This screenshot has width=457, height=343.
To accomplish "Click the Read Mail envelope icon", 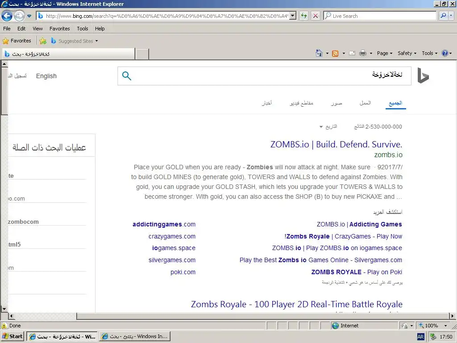I will point(352,53).
